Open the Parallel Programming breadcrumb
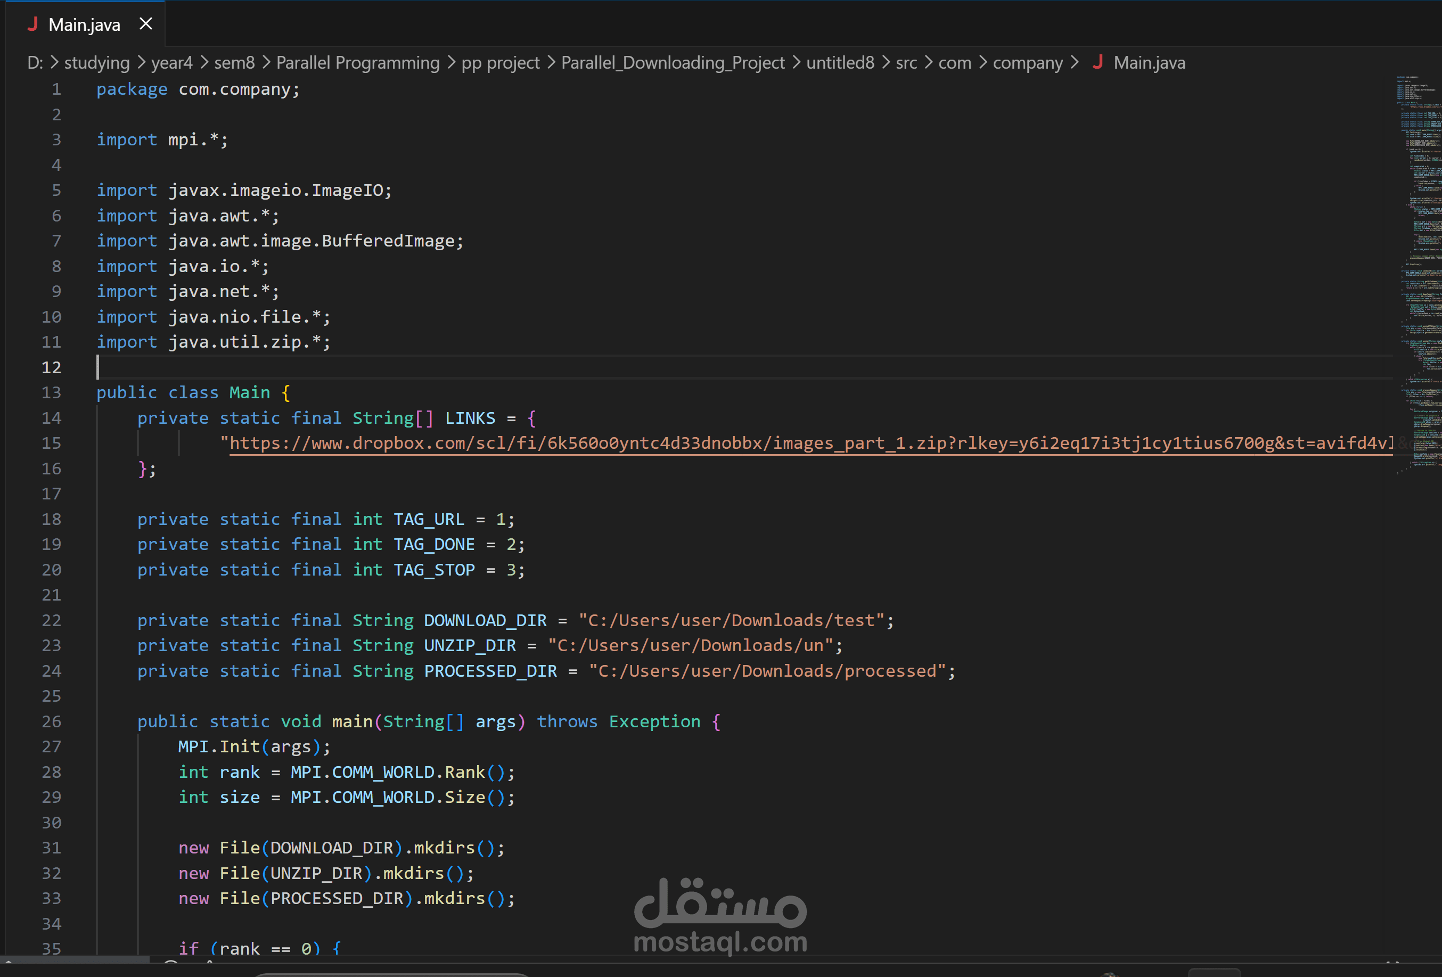Screen dimensions: 1442x977 pyautogui.click(x=358, y=63)
